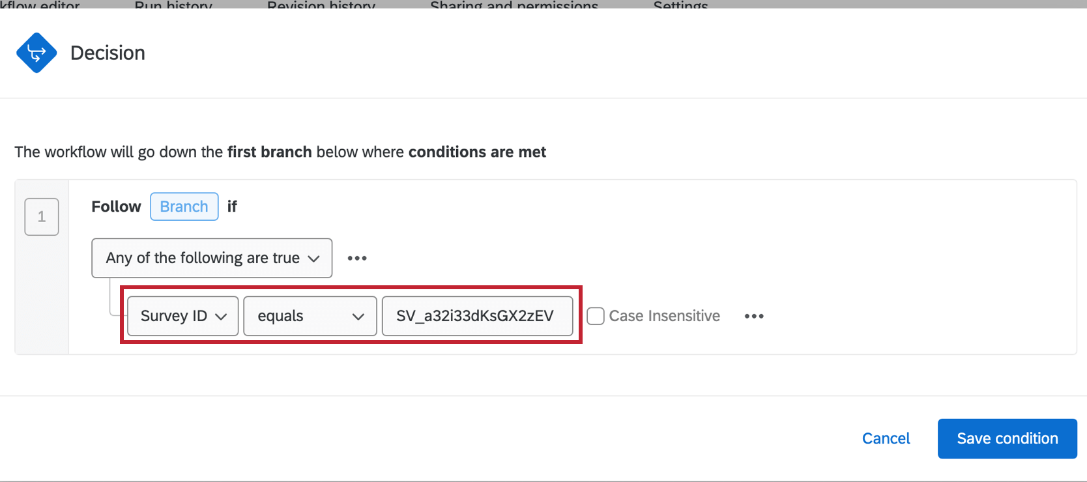Screen dimensions: 1087x482
Task: Switch to the Workflow editor tab
Action: (40, 5)
